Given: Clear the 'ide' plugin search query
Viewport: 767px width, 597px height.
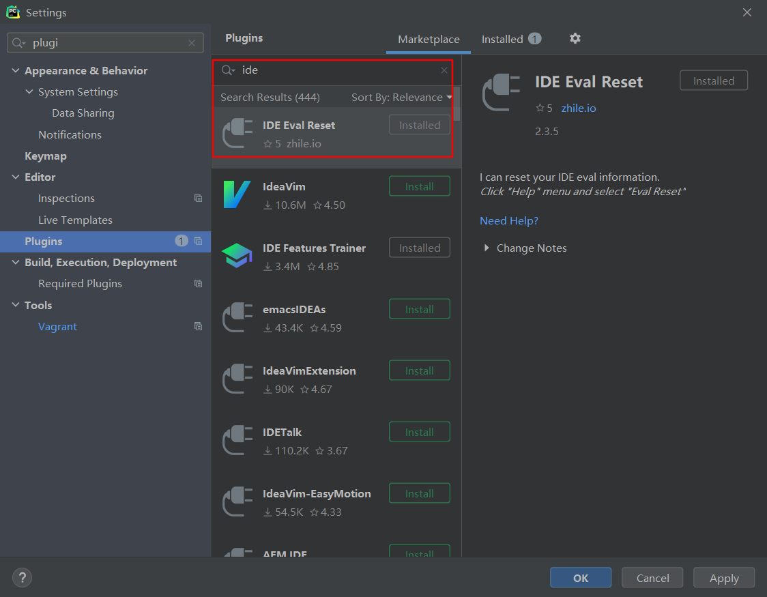Looking at the screenshot, I should click(x=444, y=70).
